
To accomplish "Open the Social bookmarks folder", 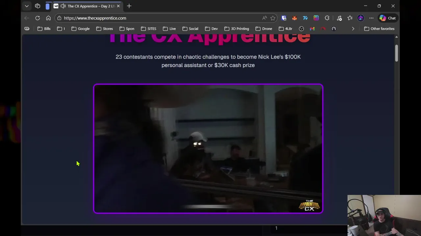I will click(190, 29).
